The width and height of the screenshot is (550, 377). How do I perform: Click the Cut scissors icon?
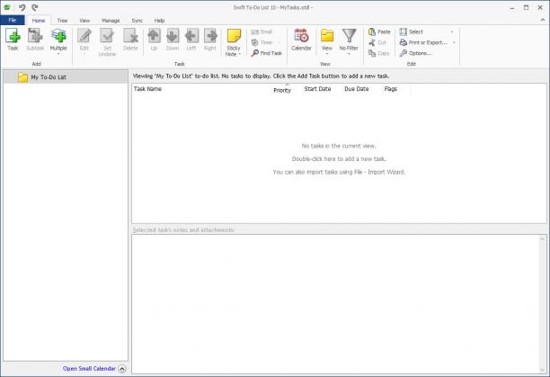[x=372, y=42]
